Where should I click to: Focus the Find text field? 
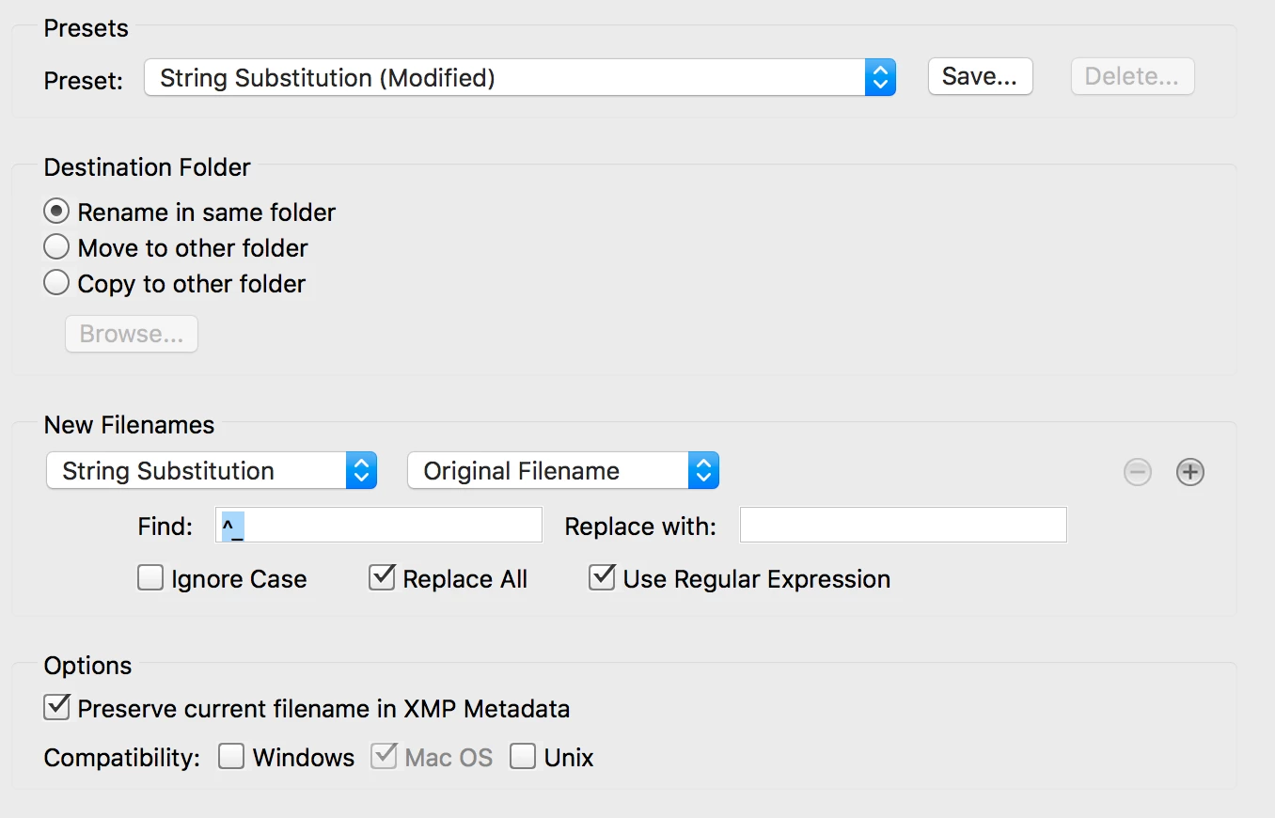click(x=379, y=525)
